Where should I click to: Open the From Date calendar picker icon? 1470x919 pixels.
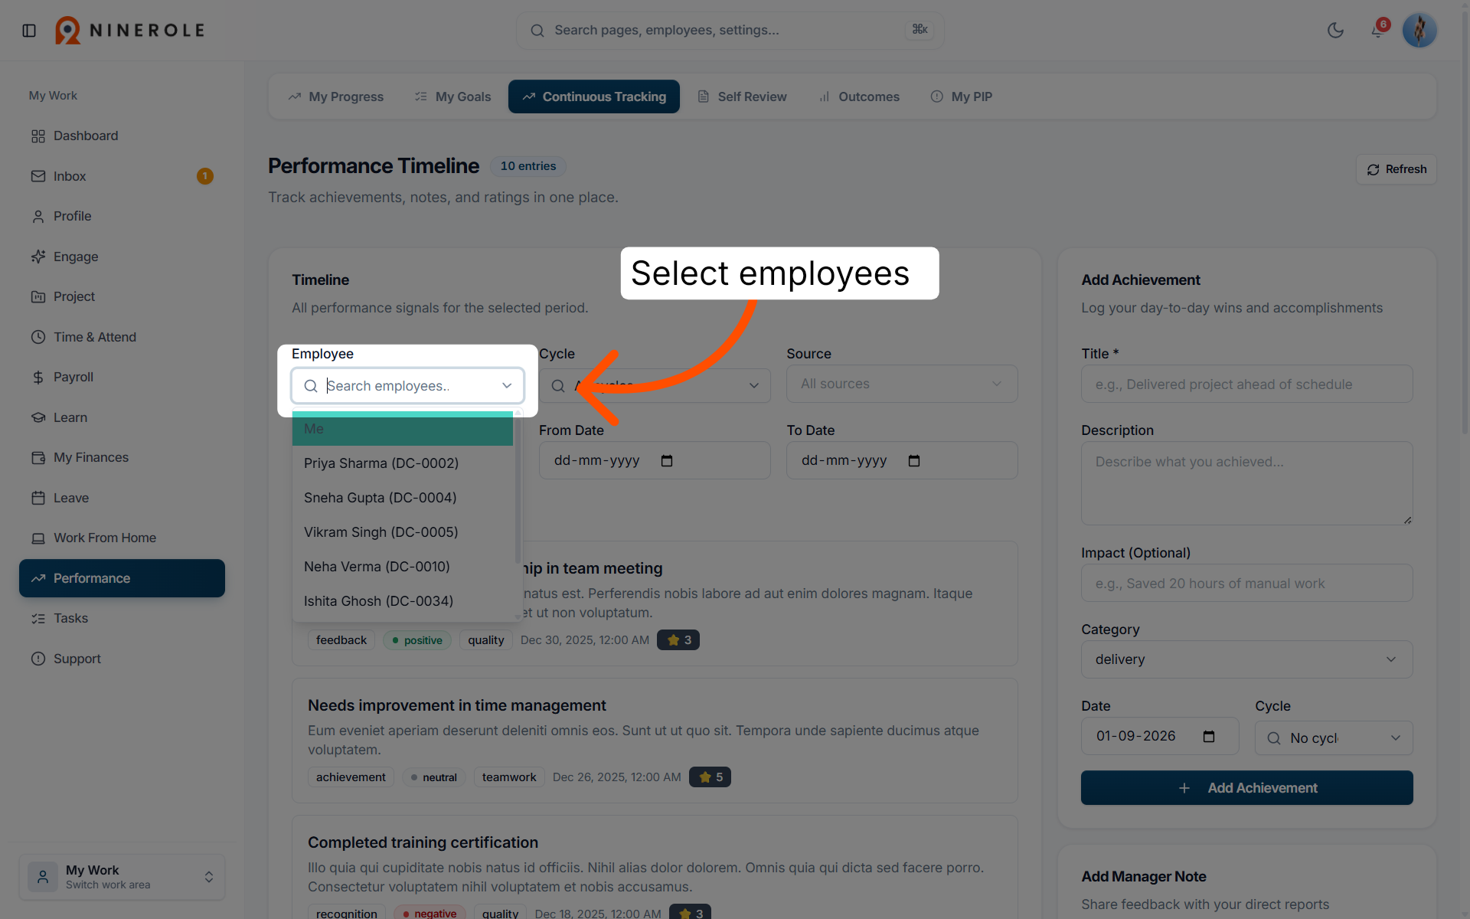(667, 461)
